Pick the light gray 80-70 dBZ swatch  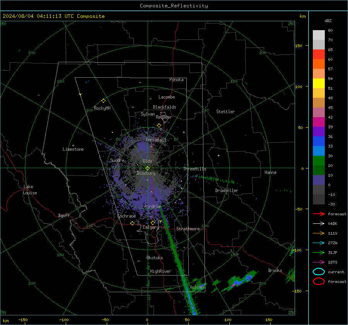(319, 35)
